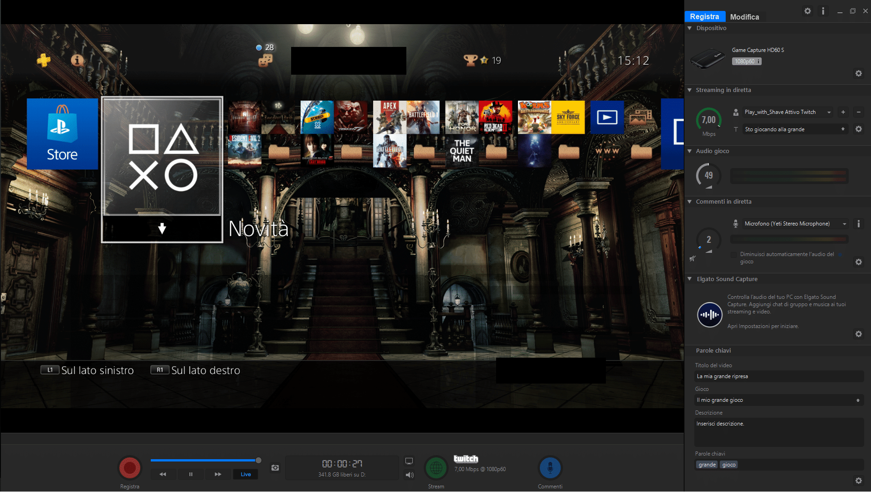Open the Red Dead Redemption II tile
The height and width of the screenshot is (492, 871).
[495, 117]
